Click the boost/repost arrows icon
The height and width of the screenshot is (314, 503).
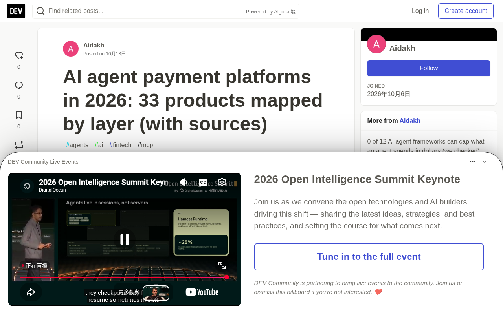click(19, 145)
